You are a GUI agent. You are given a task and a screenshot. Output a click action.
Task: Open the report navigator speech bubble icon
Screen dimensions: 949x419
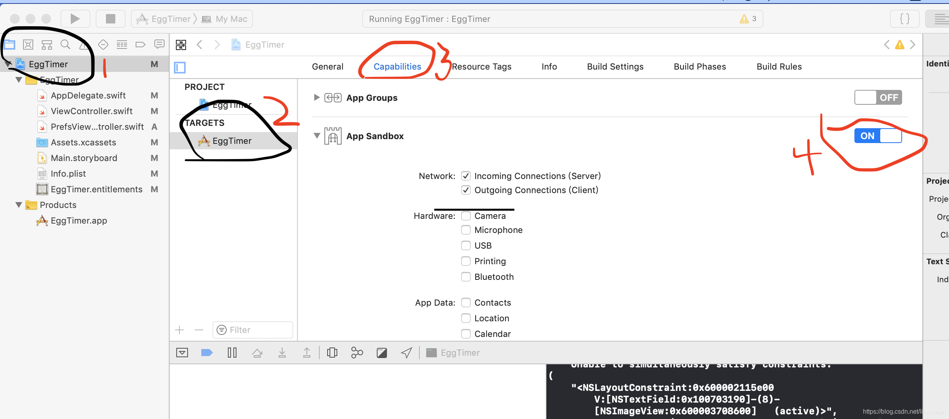point(159,44)
